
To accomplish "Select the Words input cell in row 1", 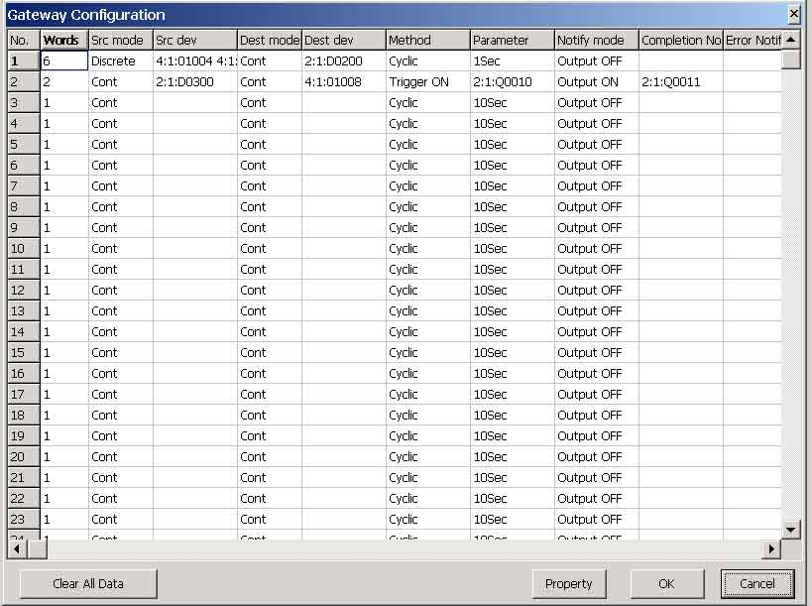I will (x=64, y=61).
